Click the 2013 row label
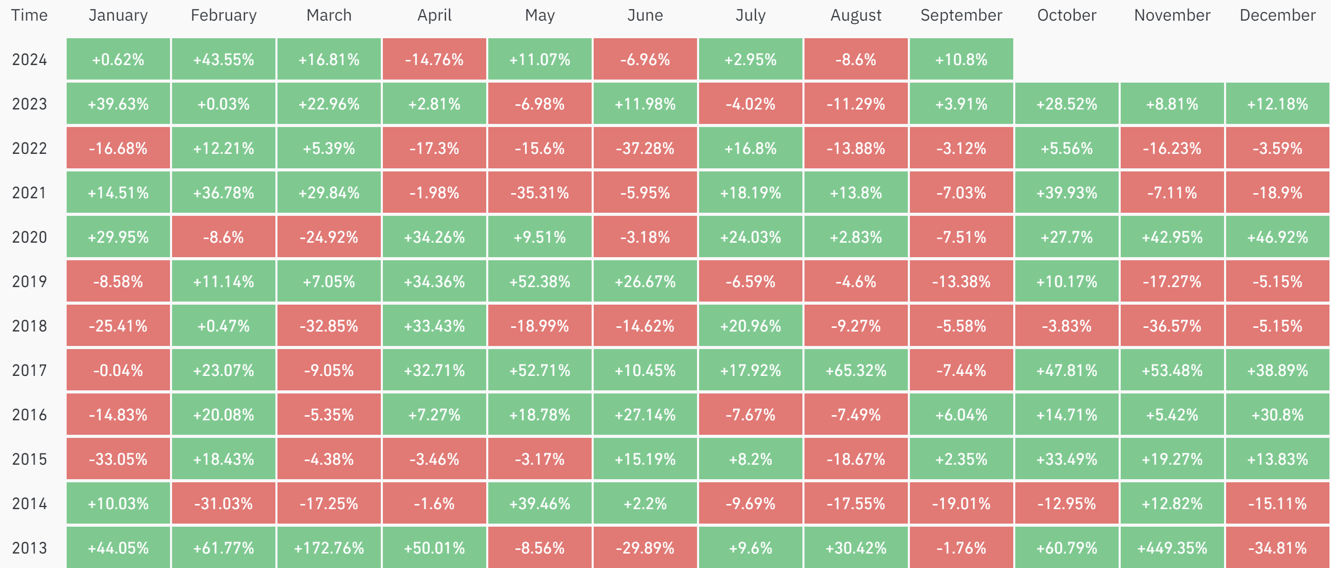 (x=29, y=548)
